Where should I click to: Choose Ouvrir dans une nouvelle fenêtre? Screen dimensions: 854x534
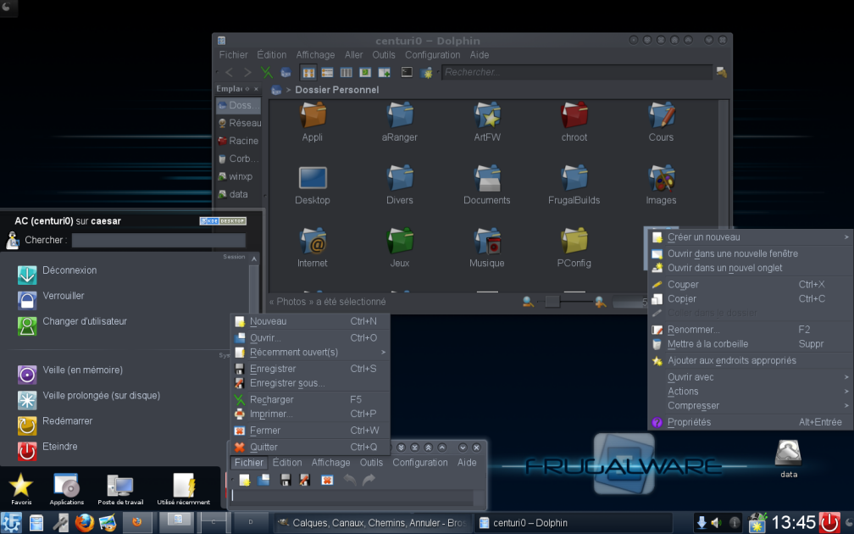tap(750, 253)
